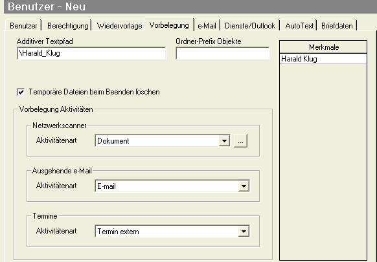Open the Dienste/Outlook tab
Screen dimensions: 377x262
250,26
